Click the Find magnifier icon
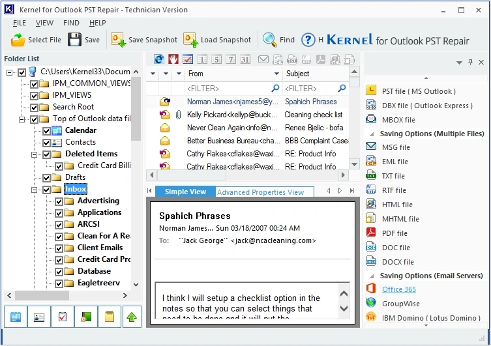Screen dimensions: 491x346 (x=269, y=40)
